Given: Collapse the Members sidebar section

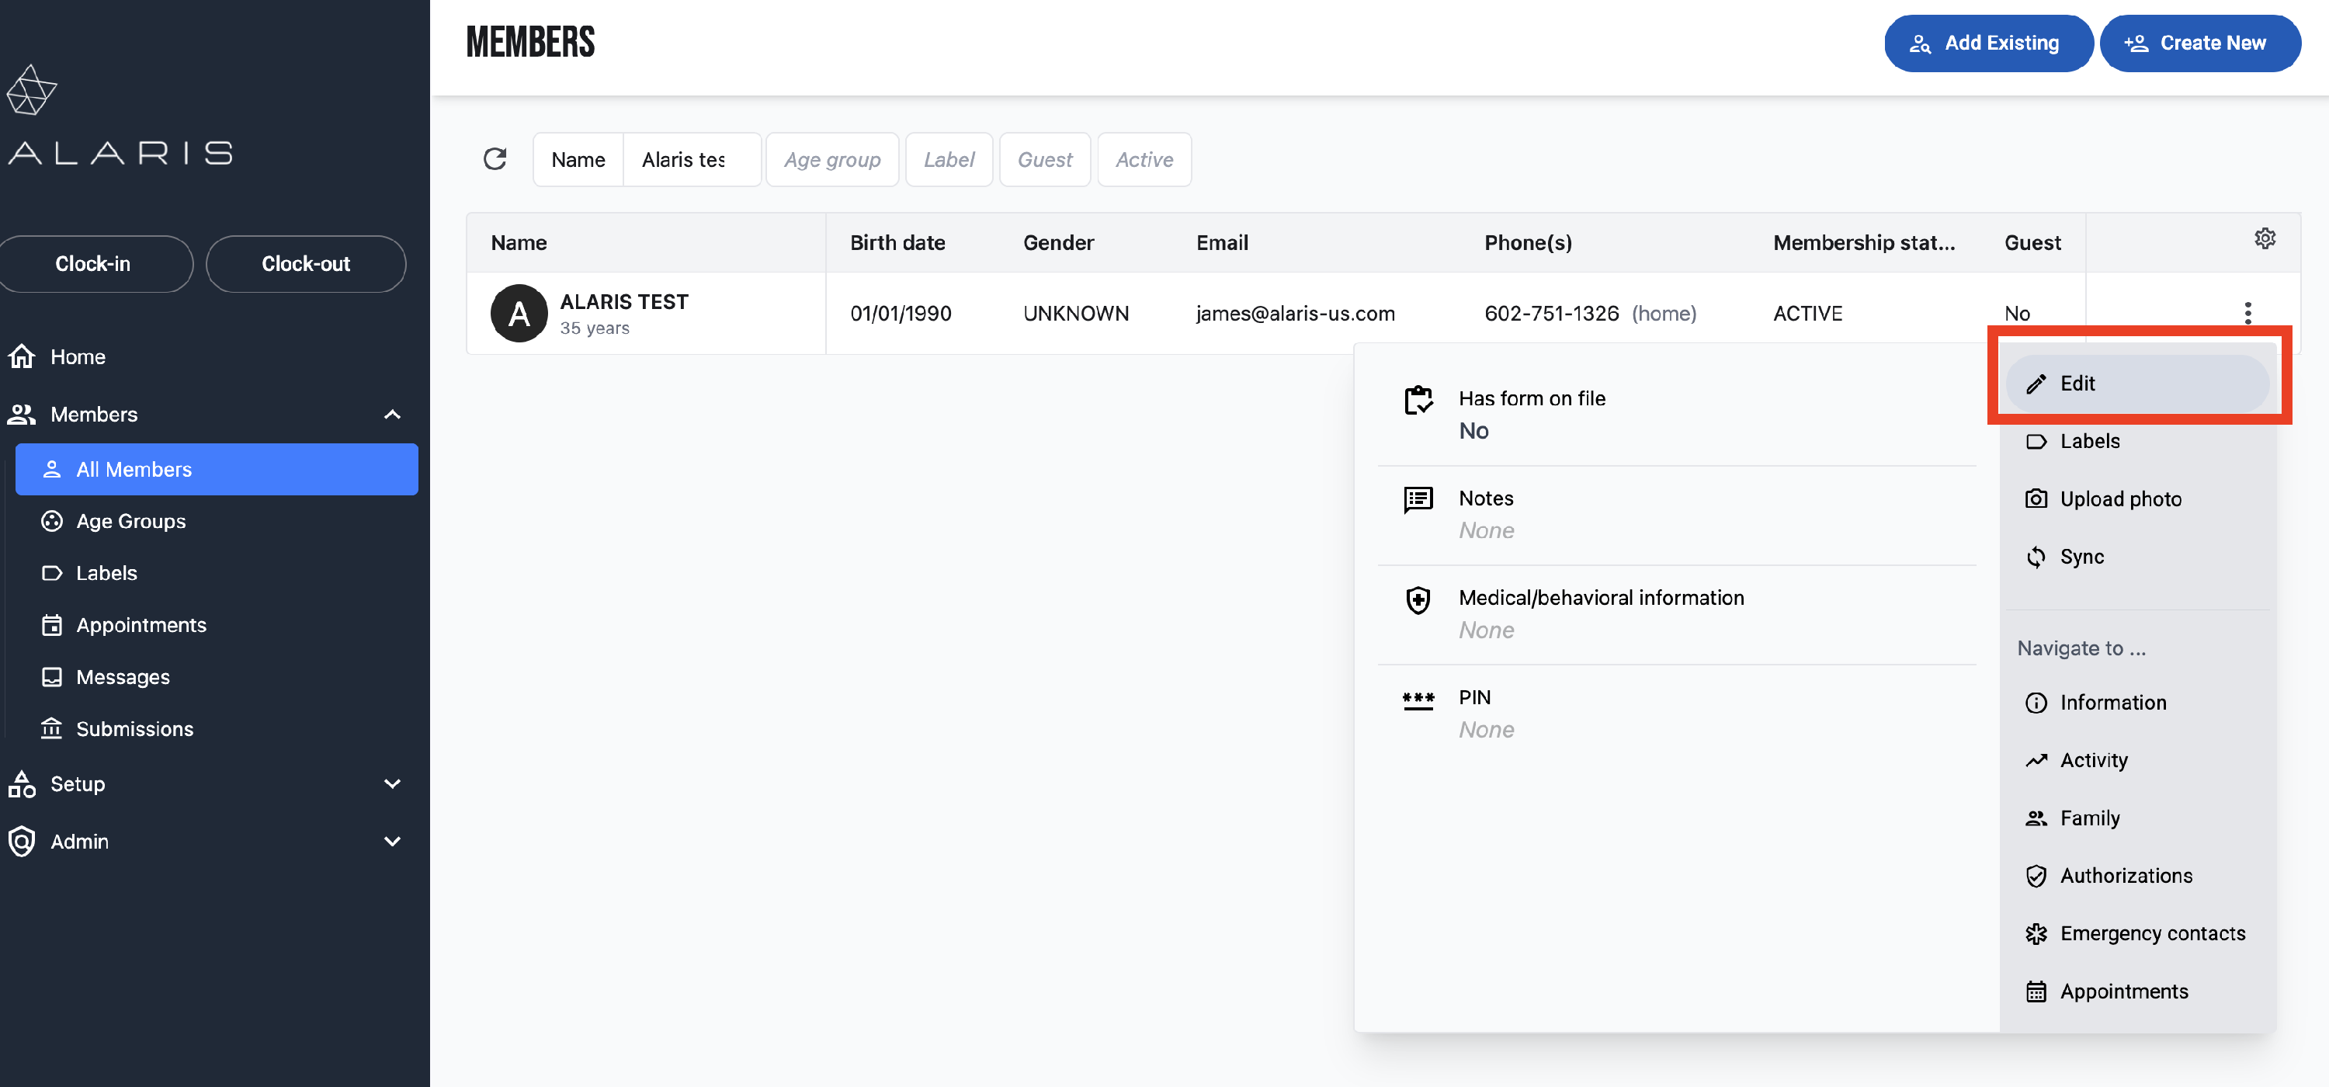Looking at the screenshot, I should pyautogui.click(x=391, y=414).
